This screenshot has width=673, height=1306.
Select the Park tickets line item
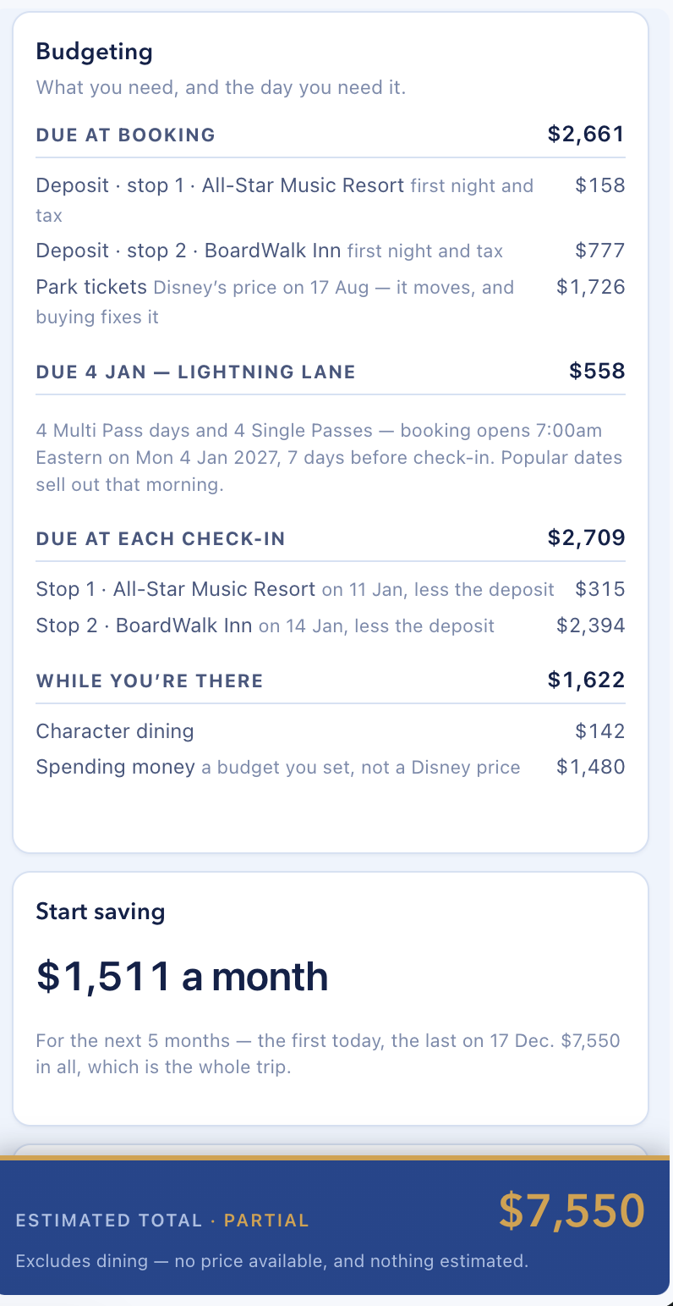pos(331,301)
